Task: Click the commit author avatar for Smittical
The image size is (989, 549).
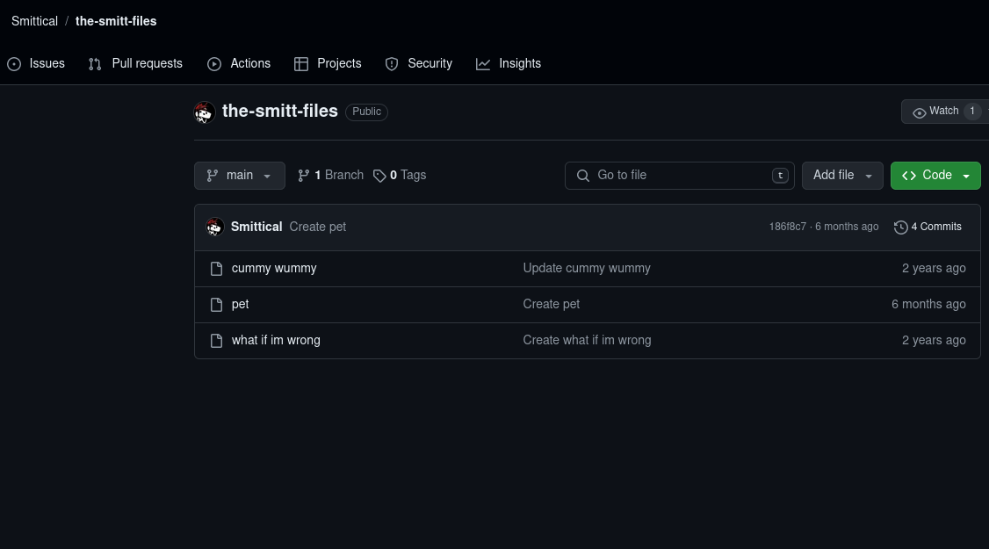Action: click(x=214, y=228)
